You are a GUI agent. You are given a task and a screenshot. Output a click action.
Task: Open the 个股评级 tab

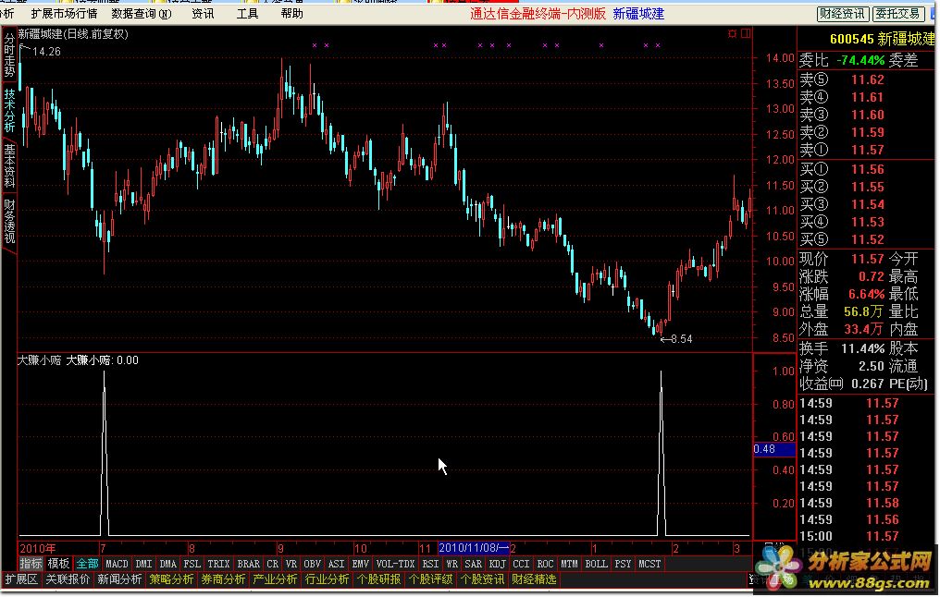[430, 579]
